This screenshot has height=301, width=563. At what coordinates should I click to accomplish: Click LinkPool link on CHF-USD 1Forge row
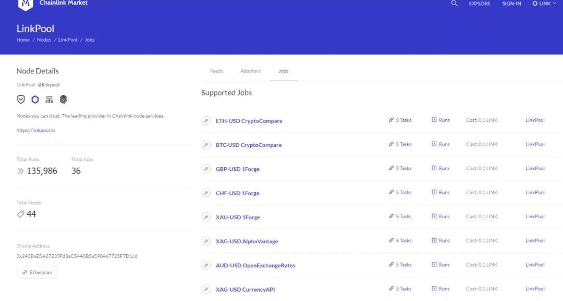535,192
